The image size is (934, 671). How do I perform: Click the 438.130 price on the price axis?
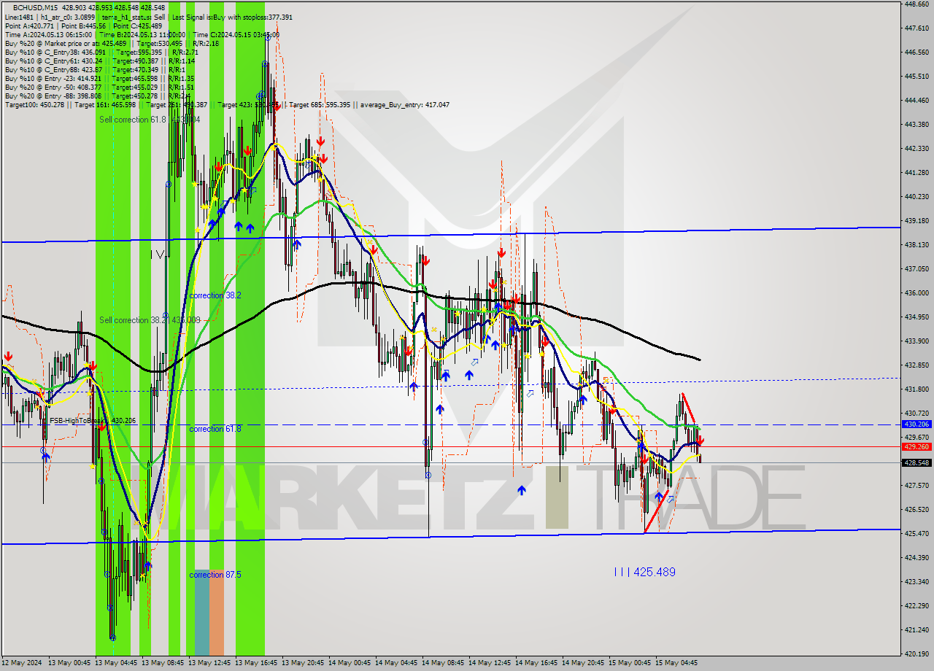[x=916, y=244]
